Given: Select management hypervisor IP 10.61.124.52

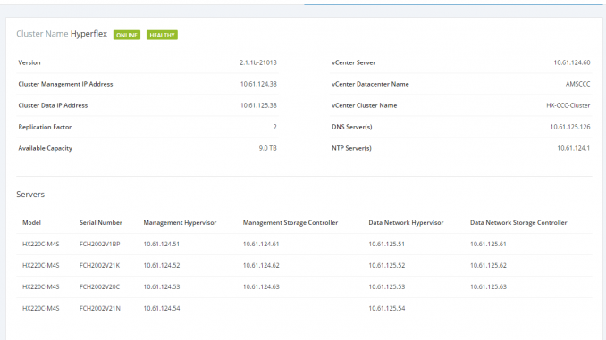Looking at the screenshot, I should point(162,266).
